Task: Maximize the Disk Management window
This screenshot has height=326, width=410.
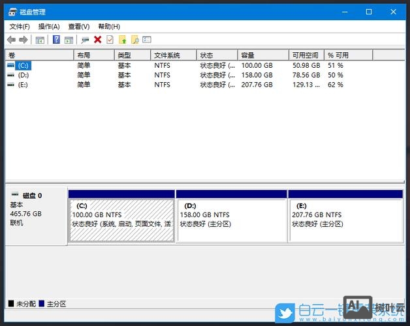Action: click(369, 12)
